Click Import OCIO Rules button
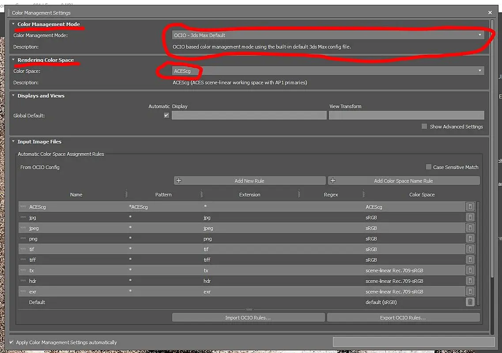 pyautogui.click(x=249, y=317)
